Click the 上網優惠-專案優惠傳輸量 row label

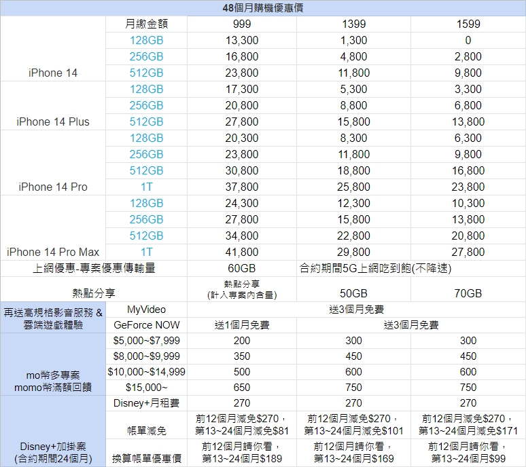coord(94,268)
